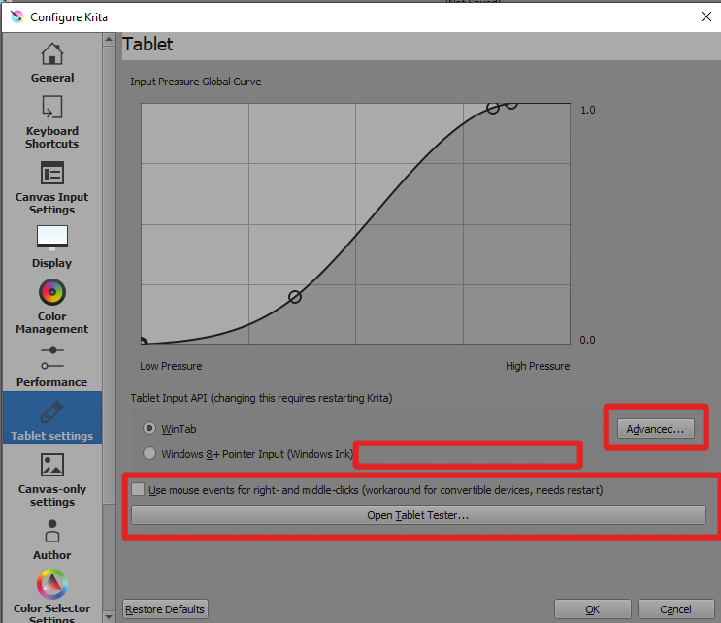Viewport: 721px width, 623px height.
Task: Click sidebar scrollbar up arrow
Action: click(x=109, y=40)
